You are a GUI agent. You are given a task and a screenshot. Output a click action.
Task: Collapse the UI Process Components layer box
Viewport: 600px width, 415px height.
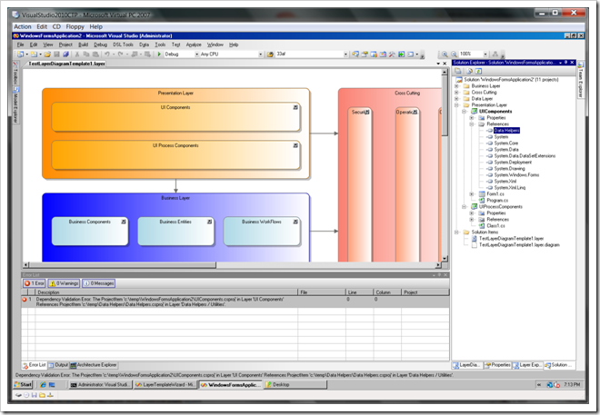pyautogui.click(x=297, y=145)
